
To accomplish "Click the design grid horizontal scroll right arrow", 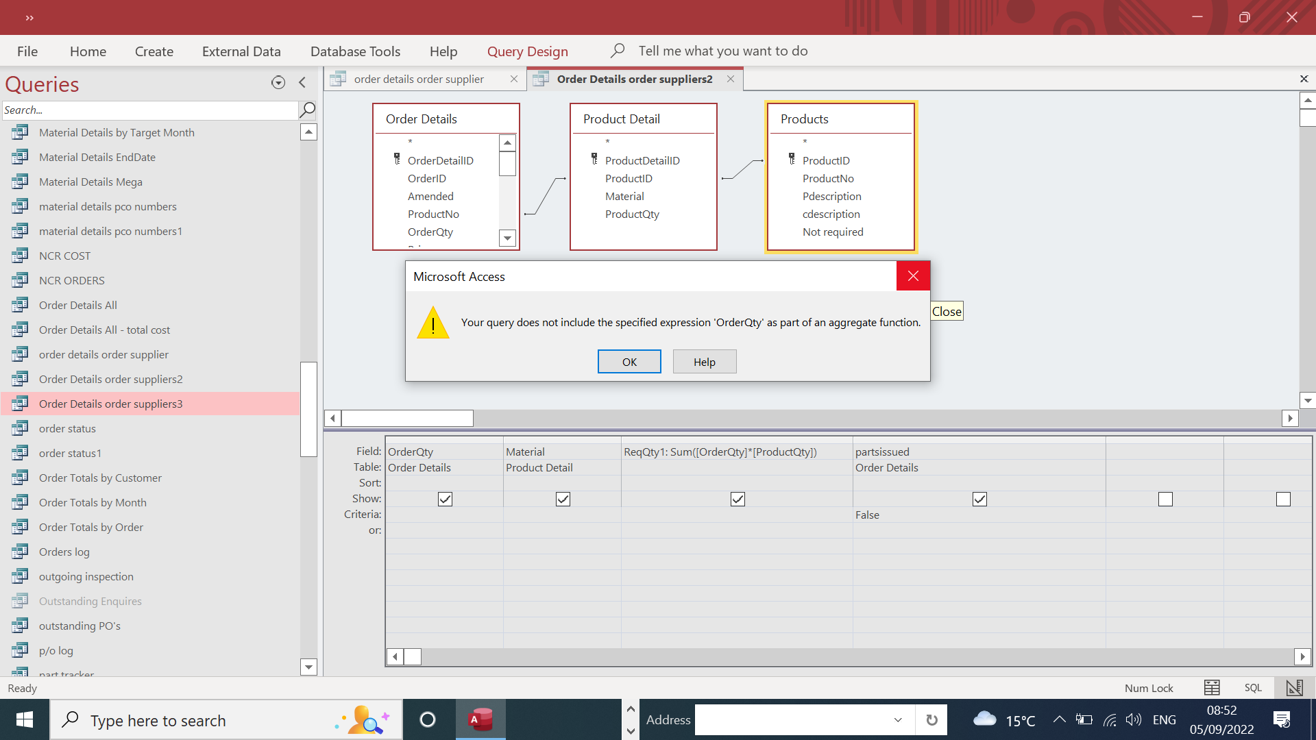I will pos(1302,656).
